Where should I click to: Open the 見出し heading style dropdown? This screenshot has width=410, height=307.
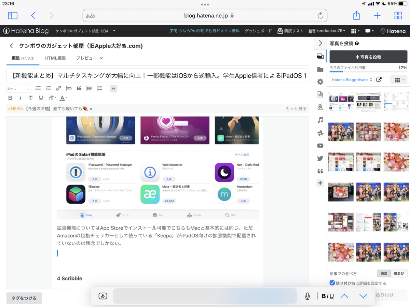click(19, 88)
